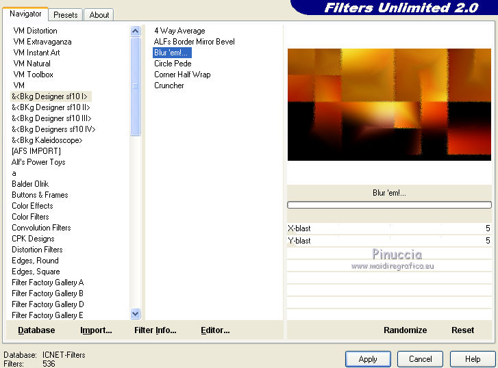Choose Edges, Square category
The height and width of the screenshot is (368, 498).
pos(36,272)
